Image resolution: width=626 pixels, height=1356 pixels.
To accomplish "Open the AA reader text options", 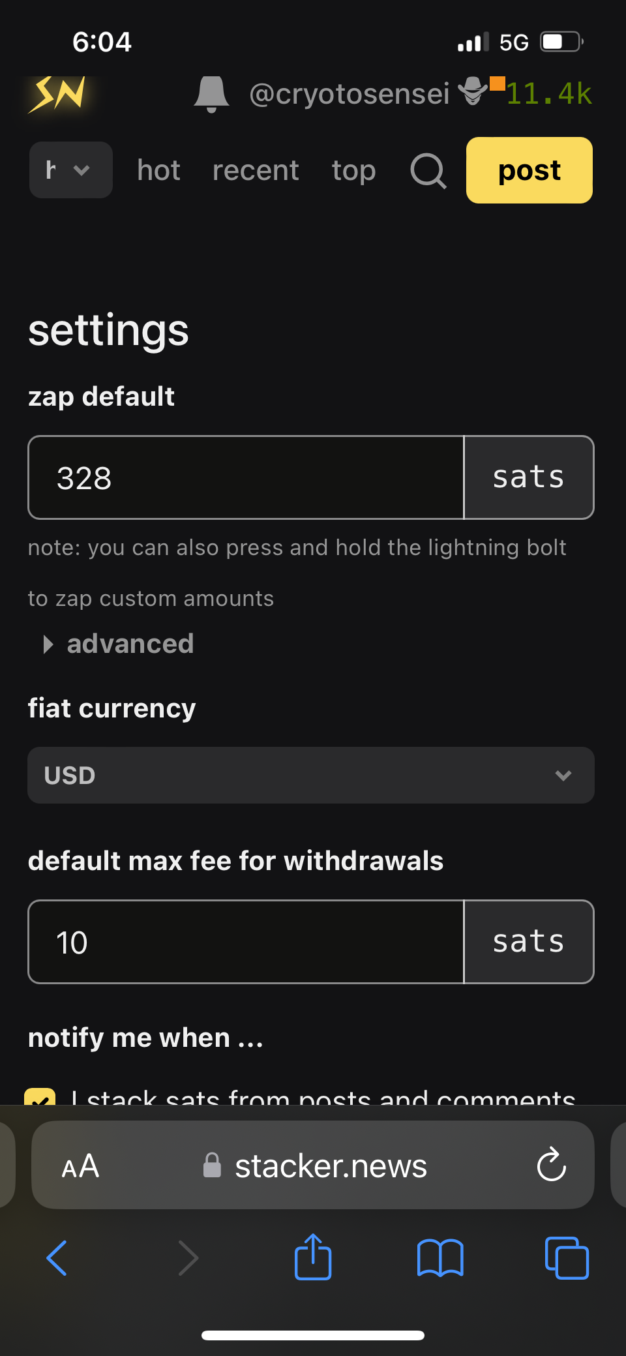I will click(x=80, y=1166).
